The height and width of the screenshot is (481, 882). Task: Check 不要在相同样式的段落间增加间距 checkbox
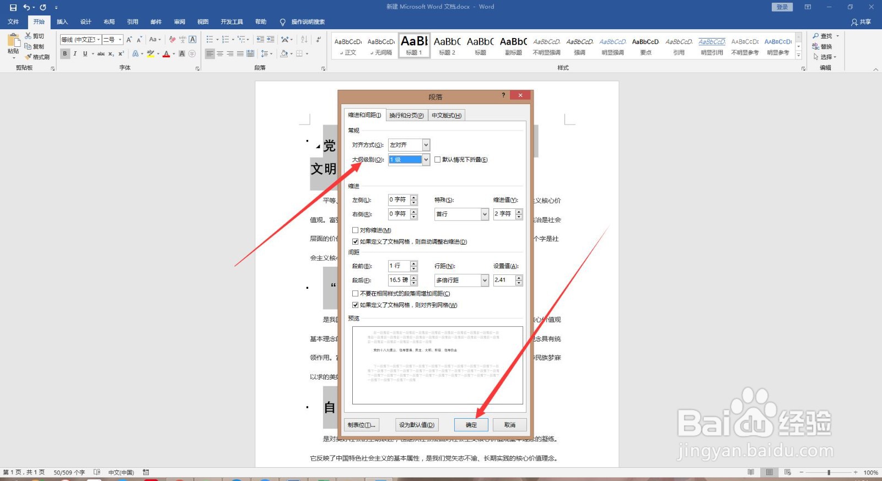(356, 294)
